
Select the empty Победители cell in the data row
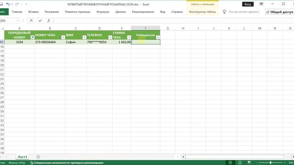[x=146, y=42]
